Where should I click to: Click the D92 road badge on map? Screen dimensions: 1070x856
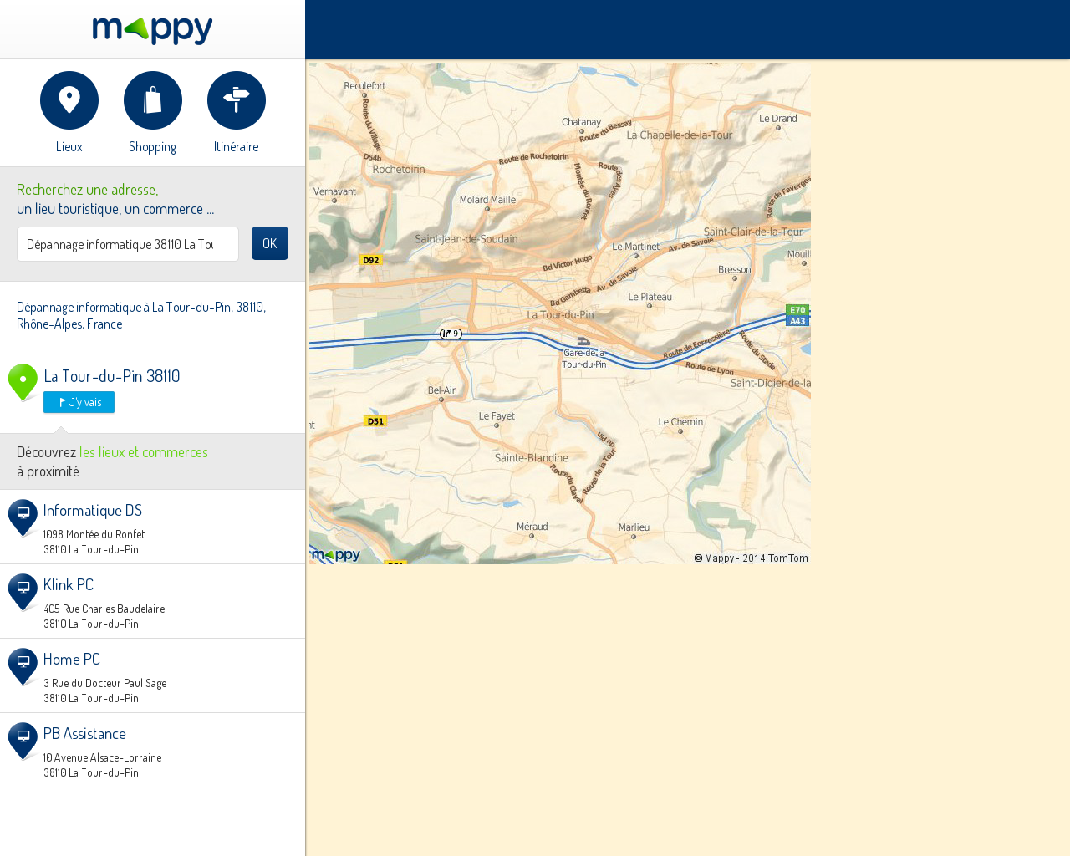click(371, 260)
